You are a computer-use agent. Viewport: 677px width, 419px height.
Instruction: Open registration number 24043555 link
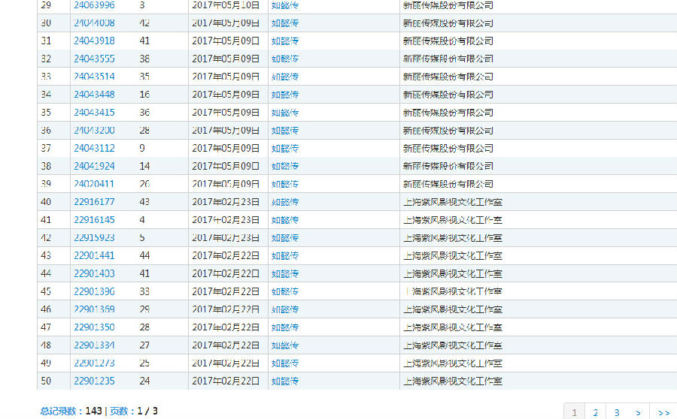94,59
